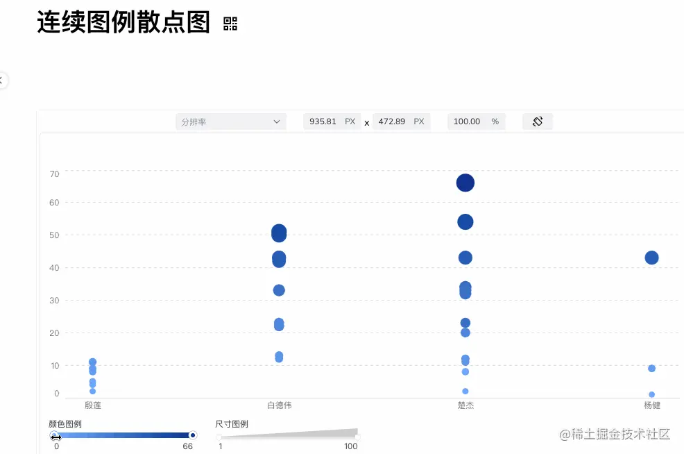This screenshot has height=454, width=684.
Task: Click the rotate orientation icon button
Action: (538, 121)
